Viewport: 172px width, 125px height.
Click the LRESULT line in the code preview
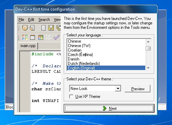pyautogui.click(x=46, y=71)
